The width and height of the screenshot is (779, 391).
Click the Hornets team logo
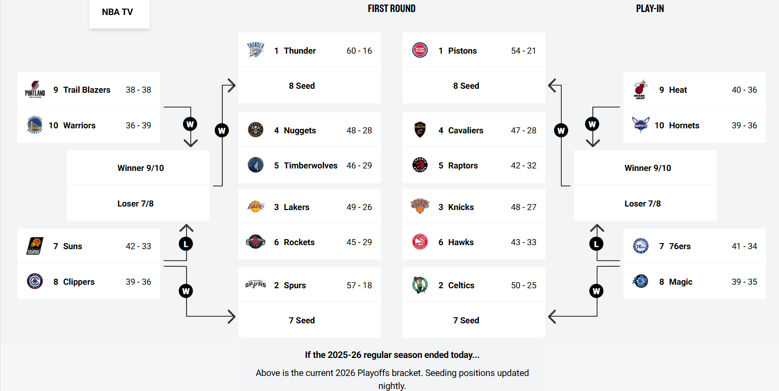pos(640,125)
